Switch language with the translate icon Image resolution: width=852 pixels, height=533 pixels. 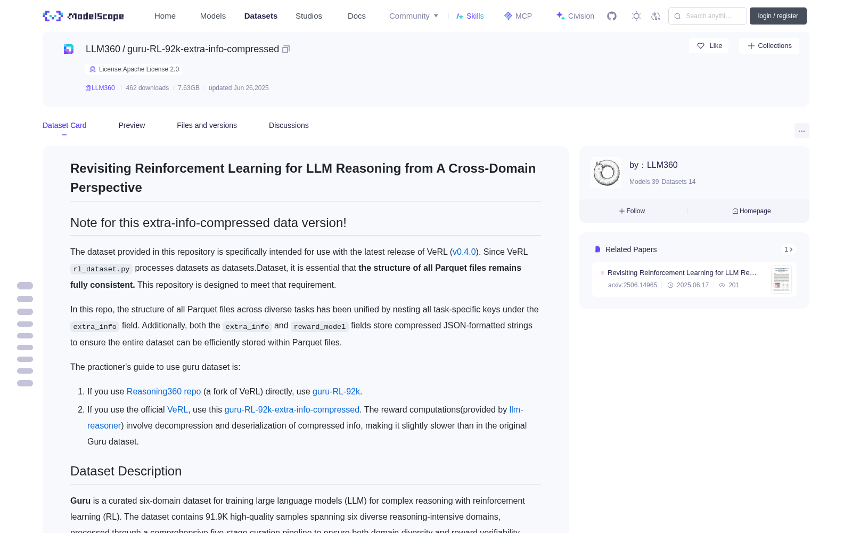[656, 16]
